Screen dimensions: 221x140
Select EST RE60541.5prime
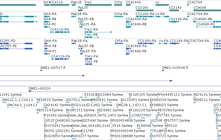(102, 102)
